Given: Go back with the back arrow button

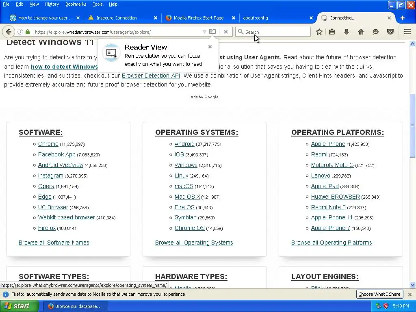Looking at the screenshot, I should pyautogui.click(x=9, y=32).
